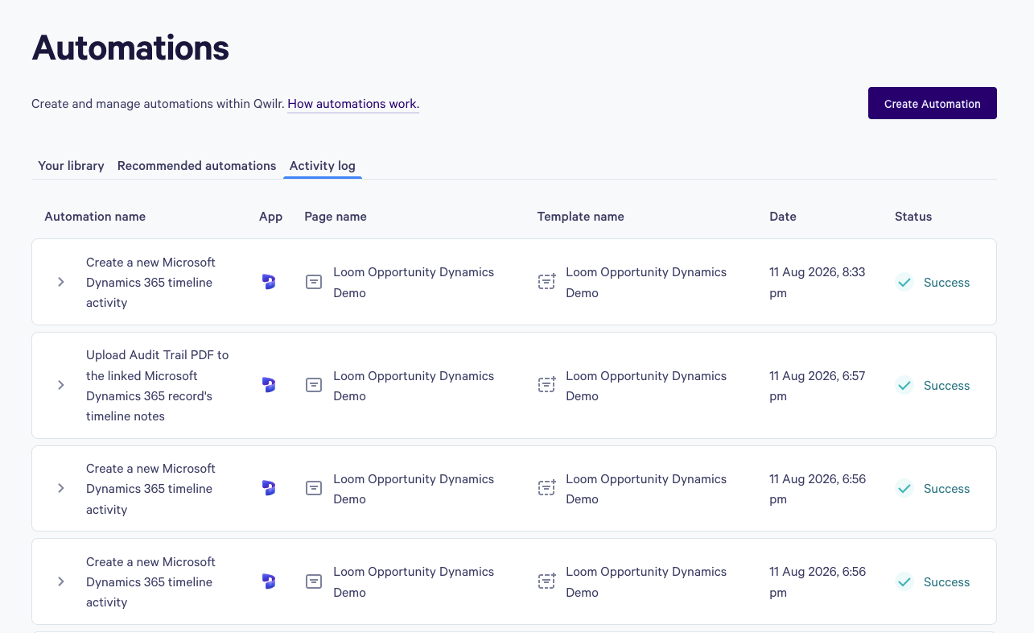Click template icon in the 6:57 pm row

pos(546,385)
